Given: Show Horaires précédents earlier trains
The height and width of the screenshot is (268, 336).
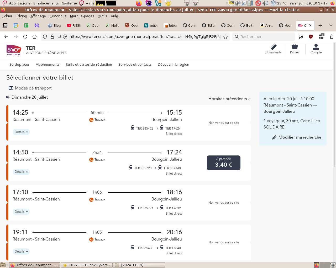Looking at the screenshot, I should pos(229,99).
